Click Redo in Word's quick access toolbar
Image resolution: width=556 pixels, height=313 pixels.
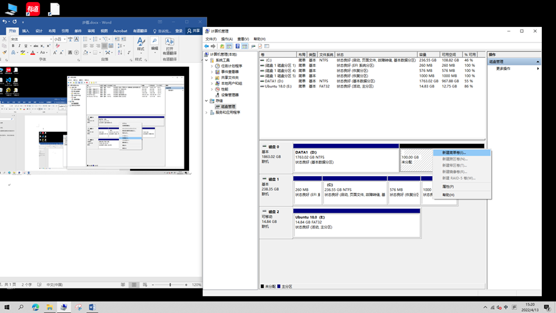15,22
